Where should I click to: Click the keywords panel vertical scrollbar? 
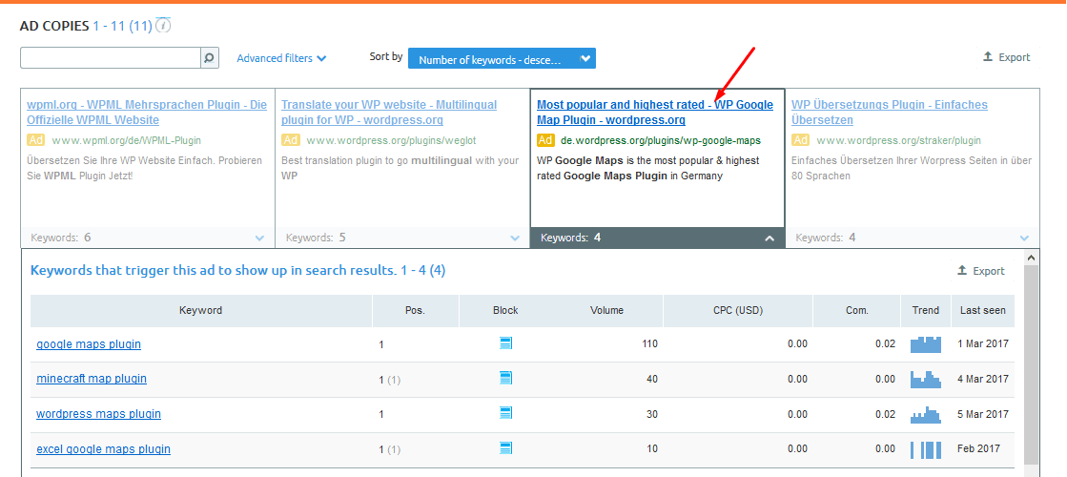coord(1032,364)
